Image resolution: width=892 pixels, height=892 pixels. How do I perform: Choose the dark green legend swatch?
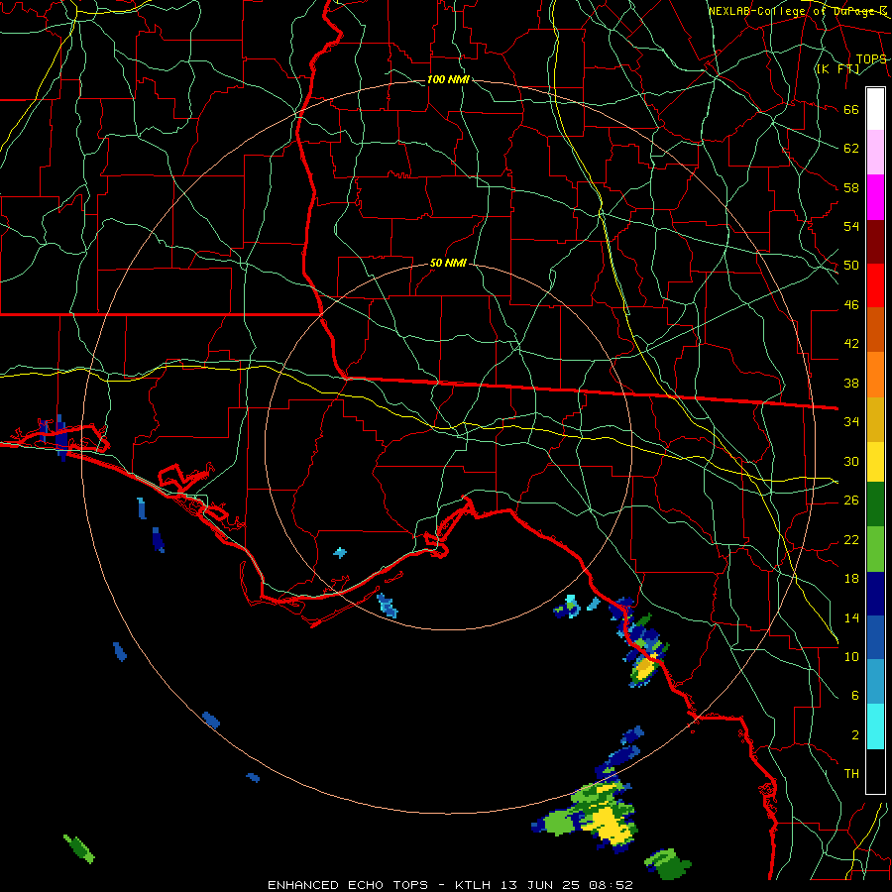point(875,504)
